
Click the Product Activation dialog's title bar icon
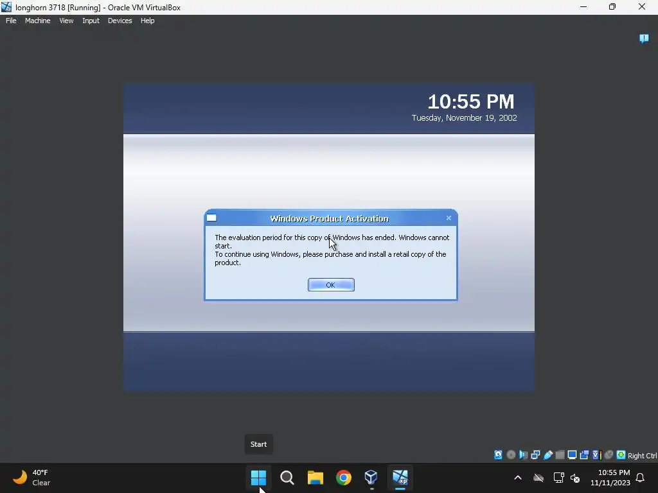(x=211, y=218)
